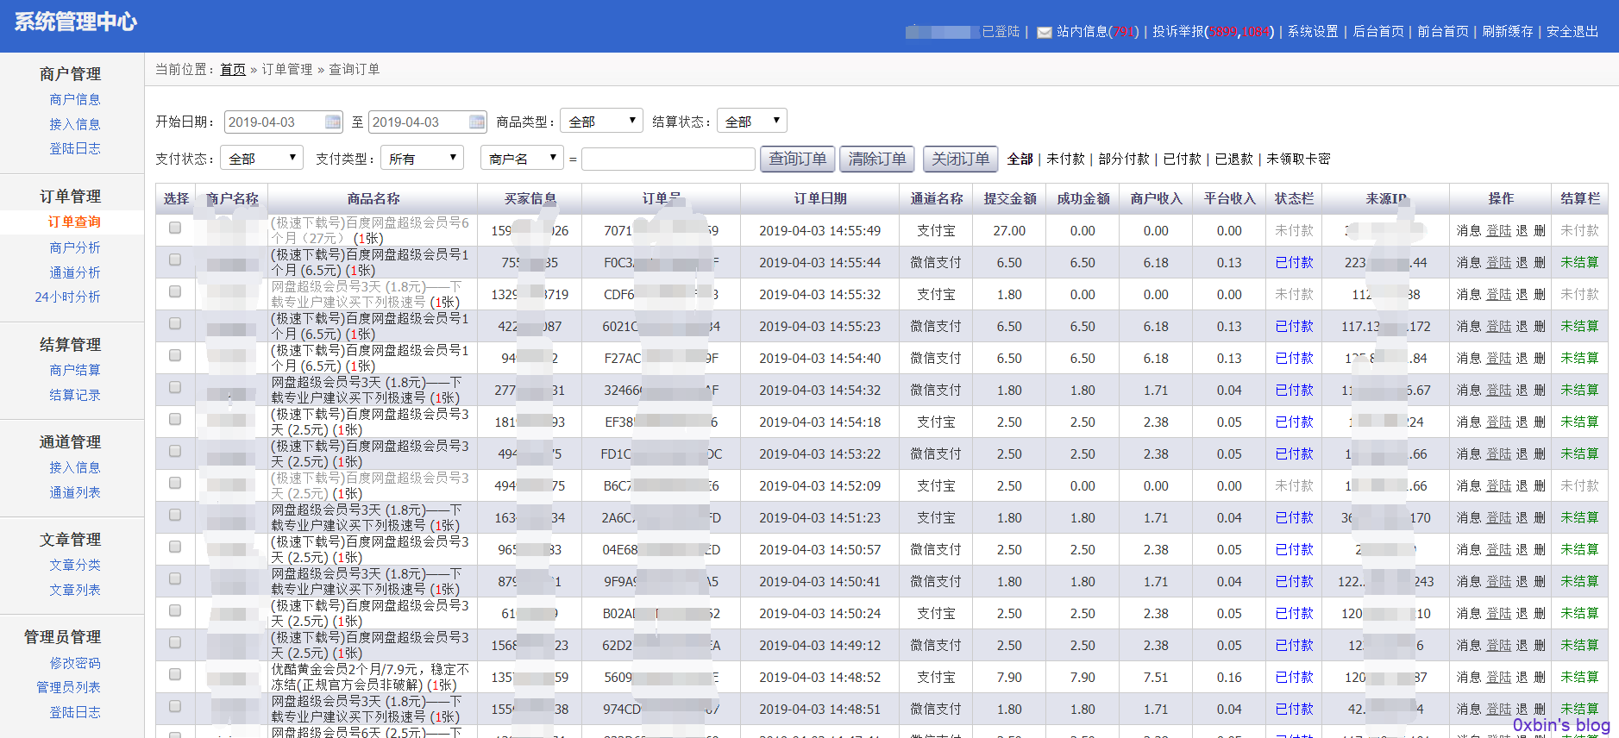Tick the checkbox of the 14:54:32 order row
Screen dimensions: 1619x738
coord(175,387)
